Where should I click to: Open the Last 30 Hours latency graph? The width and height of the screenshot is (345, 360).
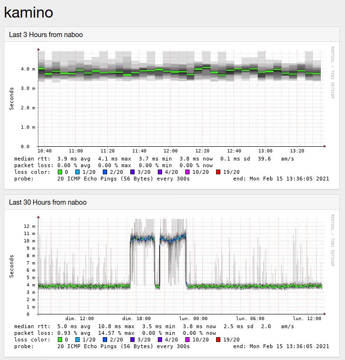pos(180,266)
